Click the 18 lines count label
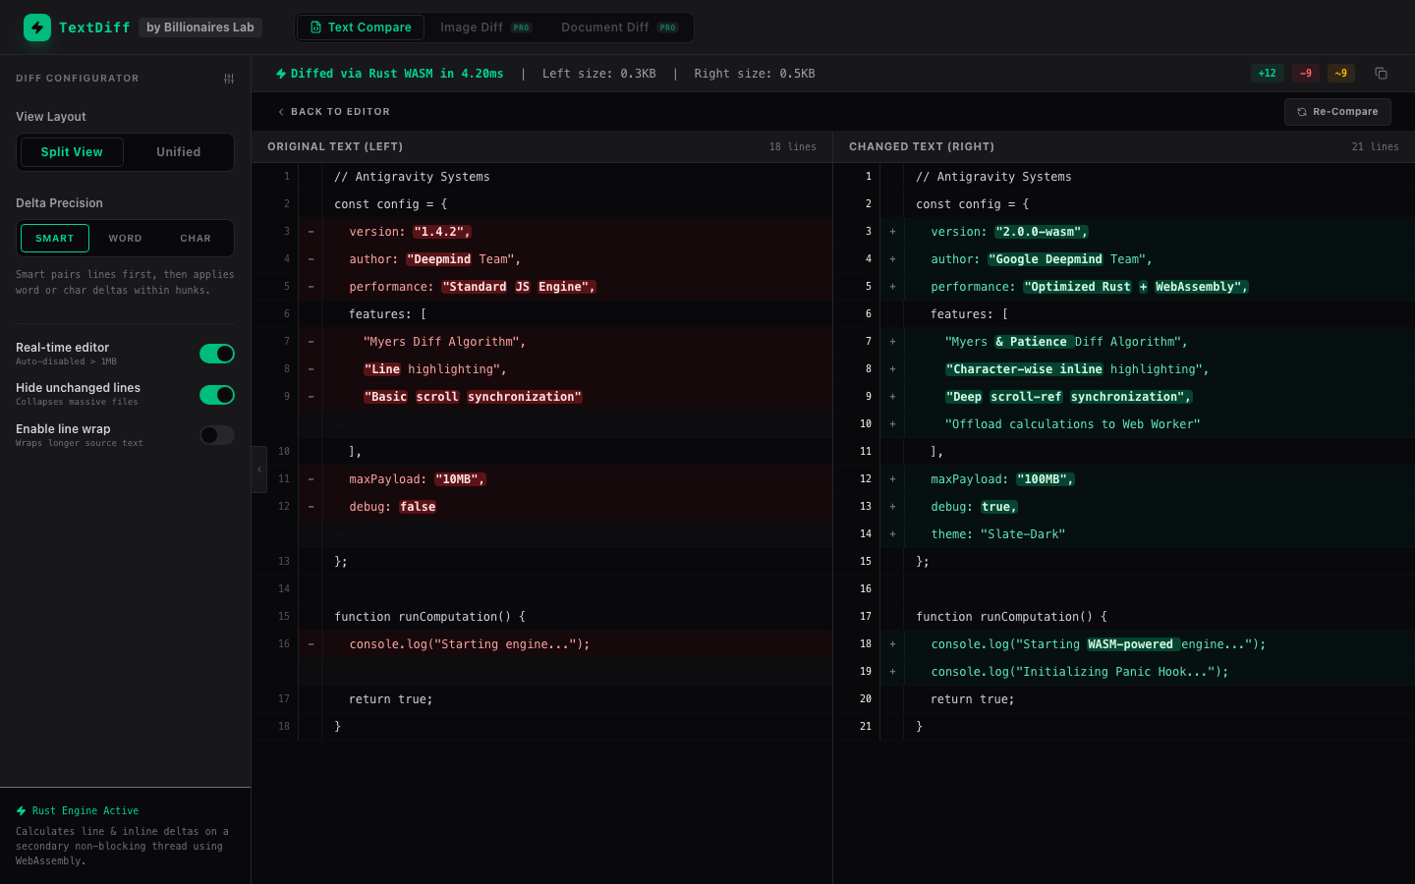The height and width of the screenshot is (884, 1415). [x=792, y=147]
